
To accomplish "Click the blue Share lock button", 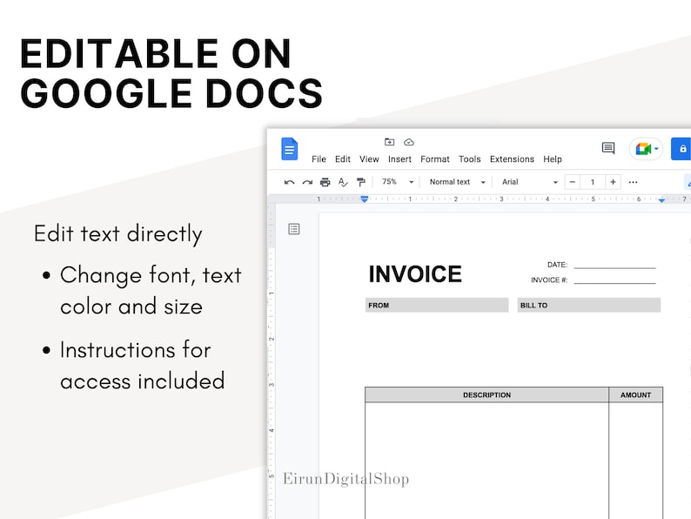I will coord(681,149).
